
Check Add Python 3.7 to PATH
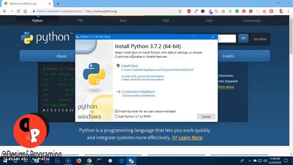tap(116, 116)
